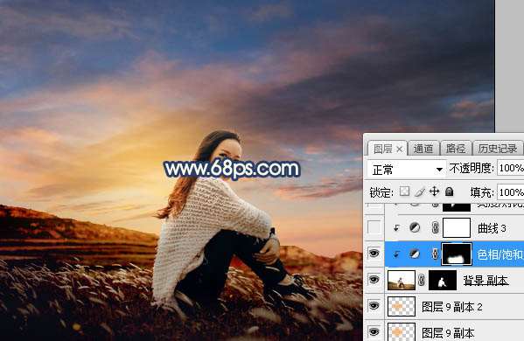Click the lock transparent pixels icon
This screenshot has width=524, height=341.
click(x=404, y=191)
